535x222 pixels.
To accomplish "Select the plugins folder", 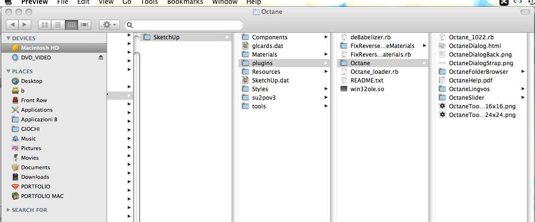I will (x=284, y=63).
